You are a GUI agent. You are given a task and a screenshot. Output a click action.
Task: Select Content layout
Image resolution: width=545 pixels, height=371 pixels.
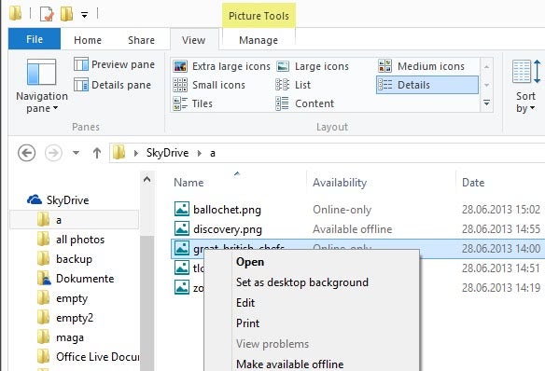[304, 103]
